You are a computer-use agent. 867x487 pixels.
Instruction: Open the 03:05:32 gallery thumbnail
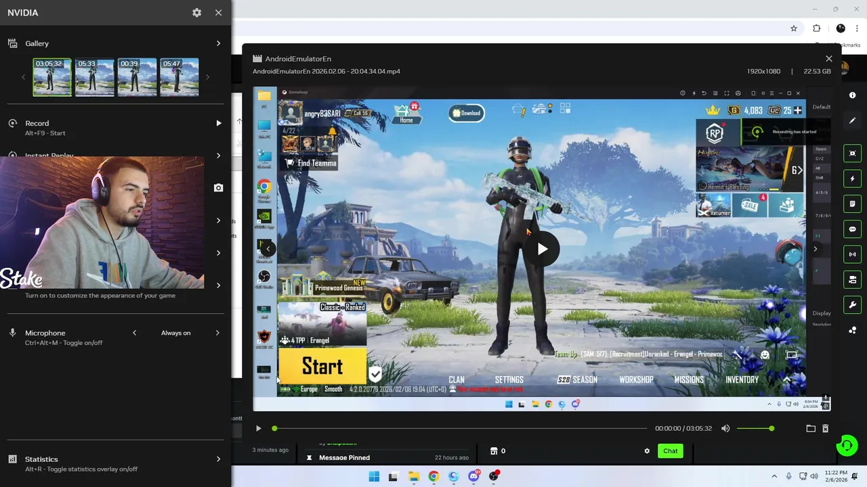point(52,77)
